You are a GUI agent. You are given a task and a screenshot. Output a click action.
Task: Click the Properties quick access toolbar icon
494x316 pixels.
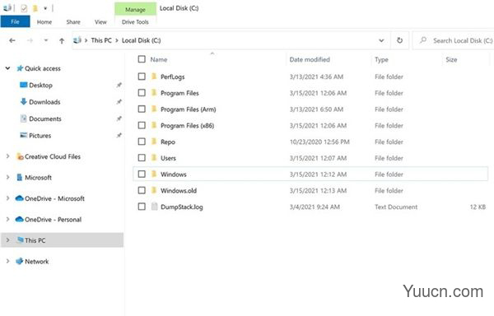pyautogui.click(x=24, y=8)
